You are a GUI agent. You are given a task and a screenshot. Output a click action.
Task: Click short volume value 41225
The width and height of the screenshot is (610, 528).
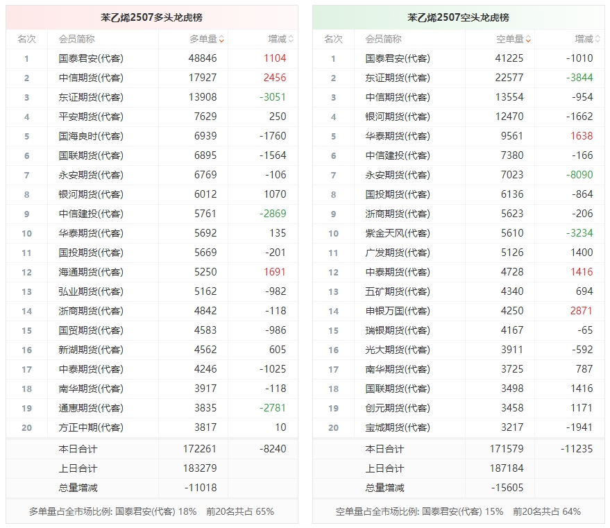509,58
